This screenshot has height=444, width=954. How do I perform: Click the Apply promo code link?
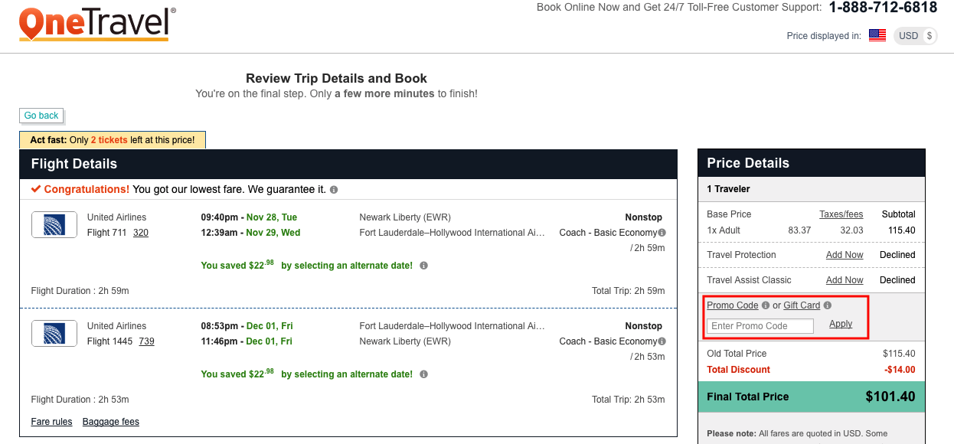pyautogui.click(x=841, y=324)
